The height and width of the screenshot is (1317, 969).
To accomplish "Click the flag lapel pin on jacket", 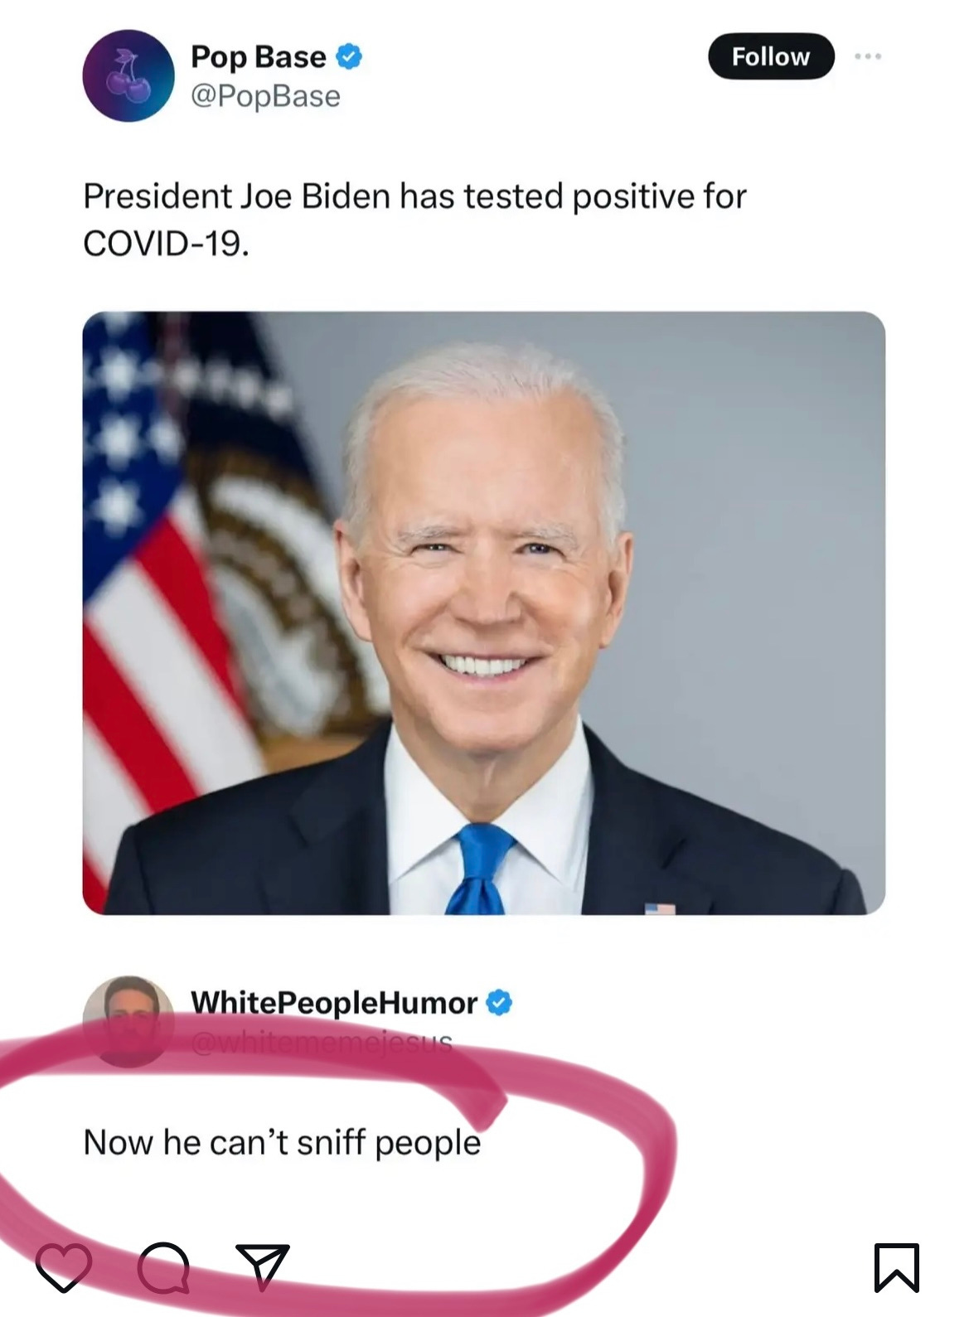I will tap(660, 908).
